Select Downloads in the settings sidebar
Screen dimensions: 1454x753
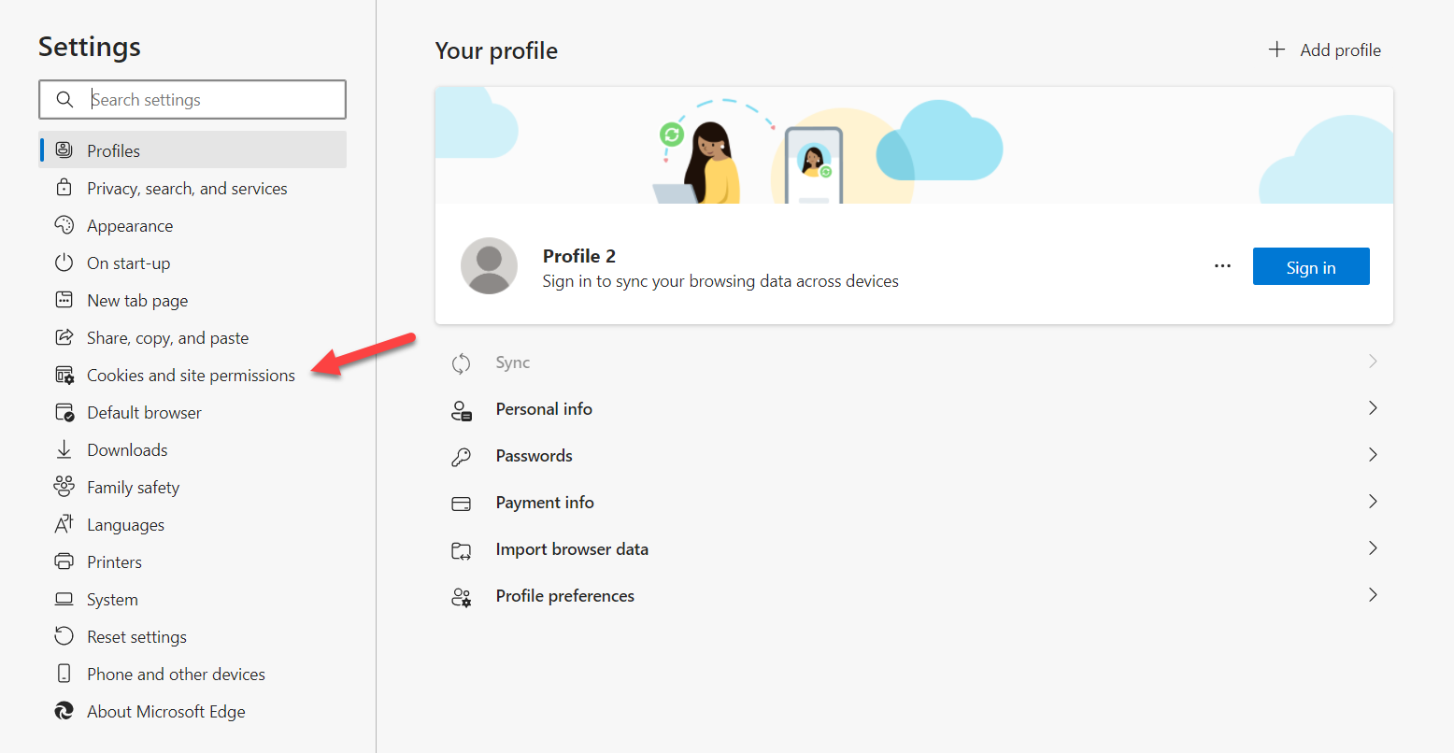pos(127,450)
